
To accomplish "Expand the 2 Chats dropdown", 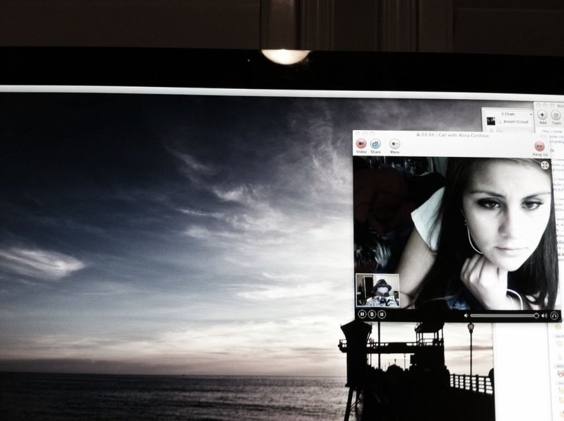I will 508,114.
